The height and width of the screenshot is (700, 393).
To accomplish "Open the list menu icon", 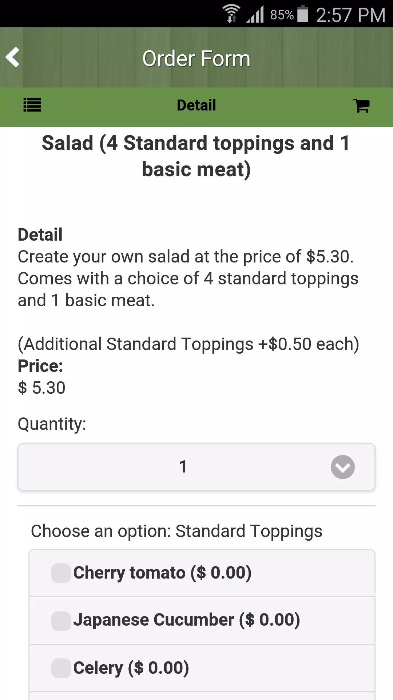I will [x=32, y=105].
